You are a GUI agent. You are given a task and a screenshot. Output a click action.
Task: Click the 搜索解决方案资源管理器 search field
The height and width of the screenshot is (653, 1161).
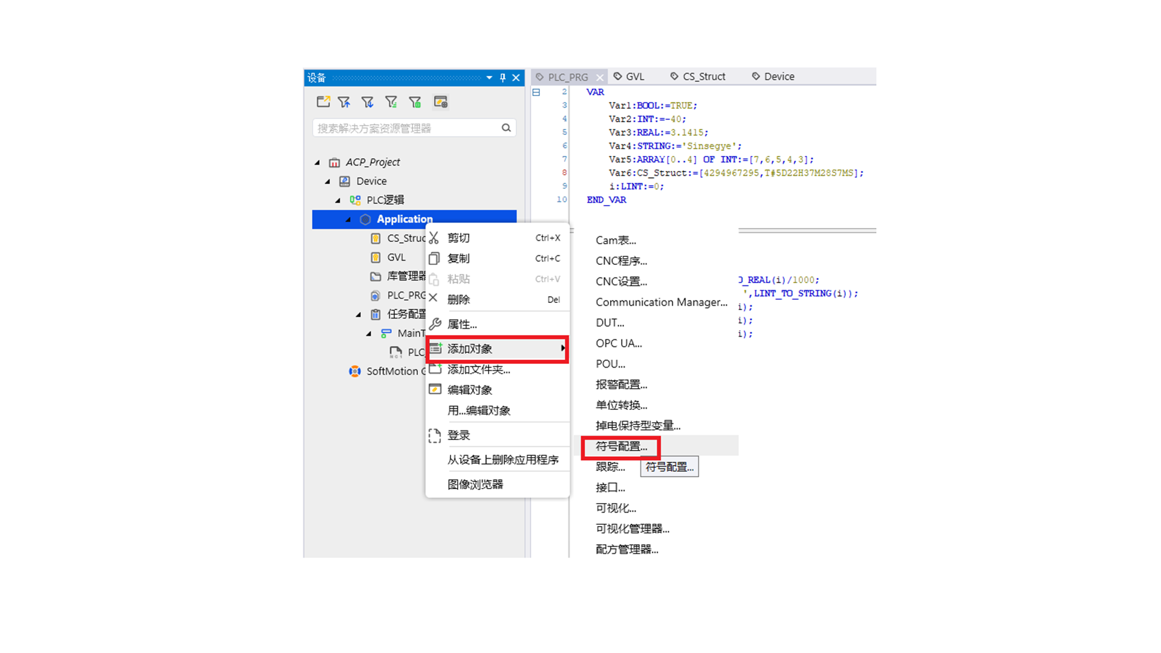(406, 128)
